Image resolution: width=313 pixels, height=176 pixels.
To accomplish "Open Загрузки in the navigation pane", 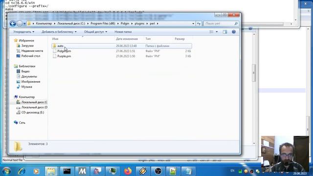I will coord(25,45).
